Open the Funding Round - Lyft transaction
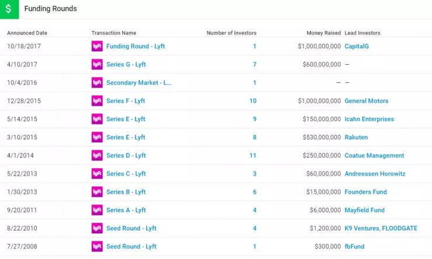 point(135,46)
